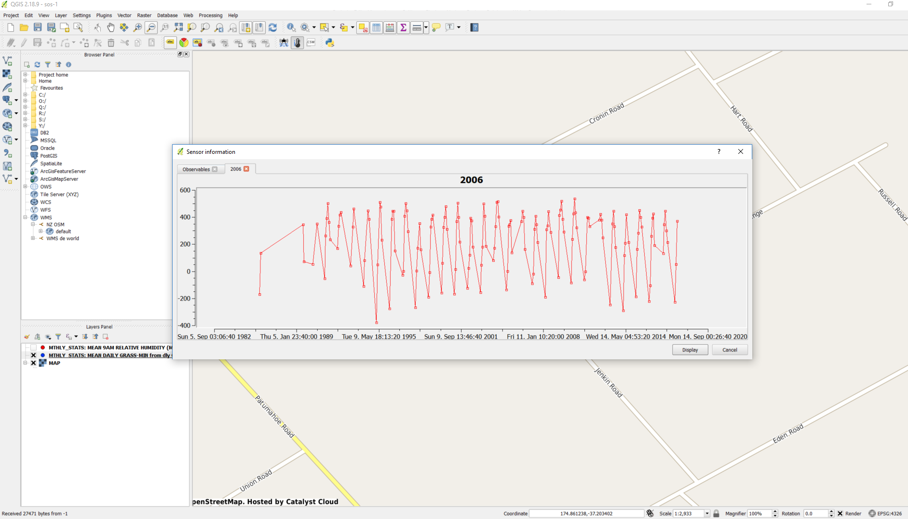Click the Save Project icon
Image resolution: width=908 pixels, height=519 pixels.
tap(38, 27)
